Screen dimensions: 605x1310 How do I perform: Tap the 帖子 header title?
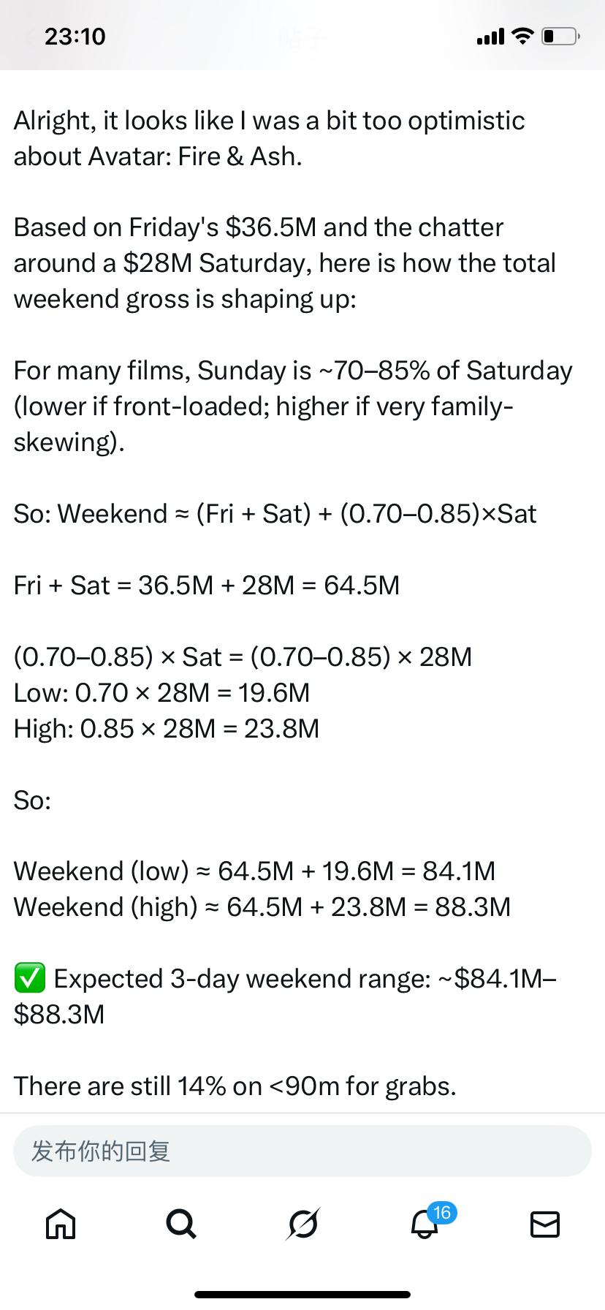tap(302, 37)
